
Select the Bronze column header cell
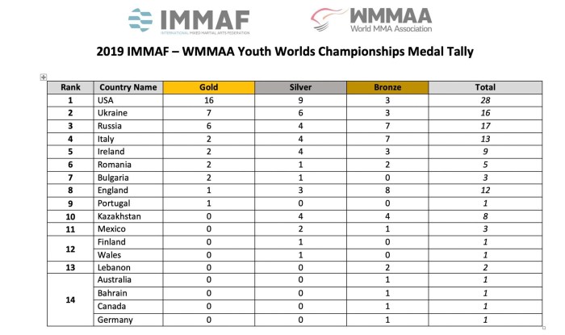[x=387, y=87]
